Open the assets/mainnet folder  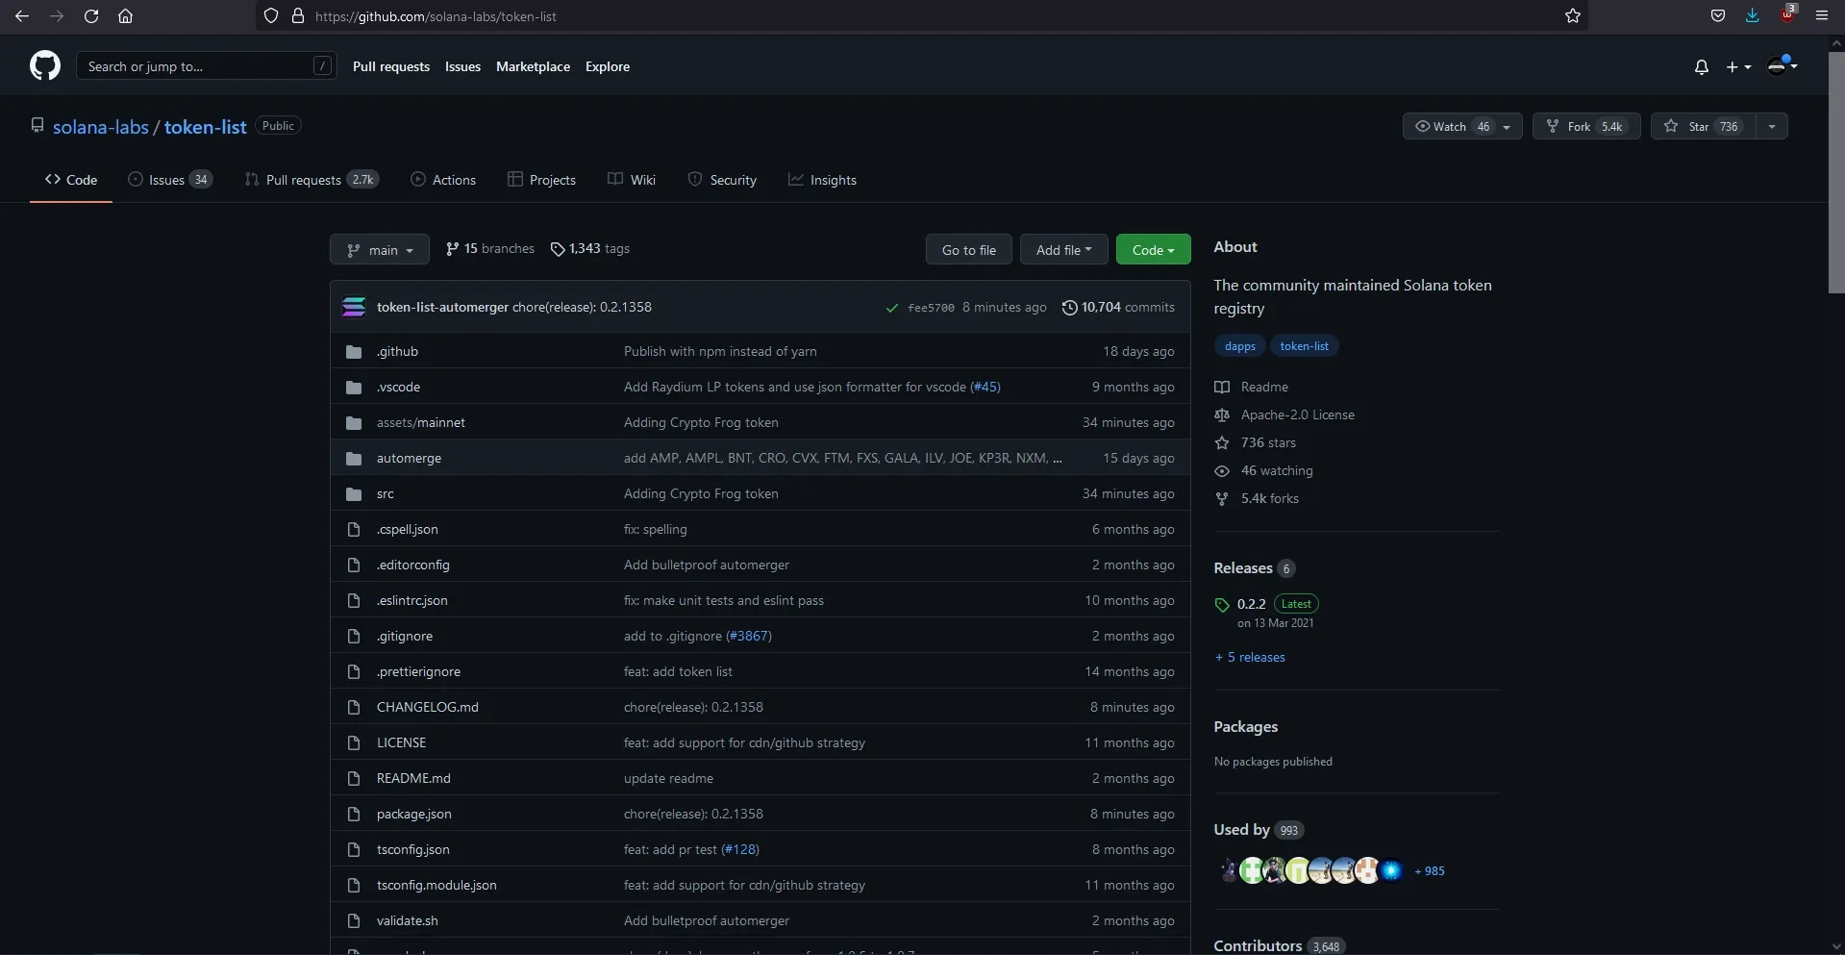pyautogui.click(x=420, y=423)
